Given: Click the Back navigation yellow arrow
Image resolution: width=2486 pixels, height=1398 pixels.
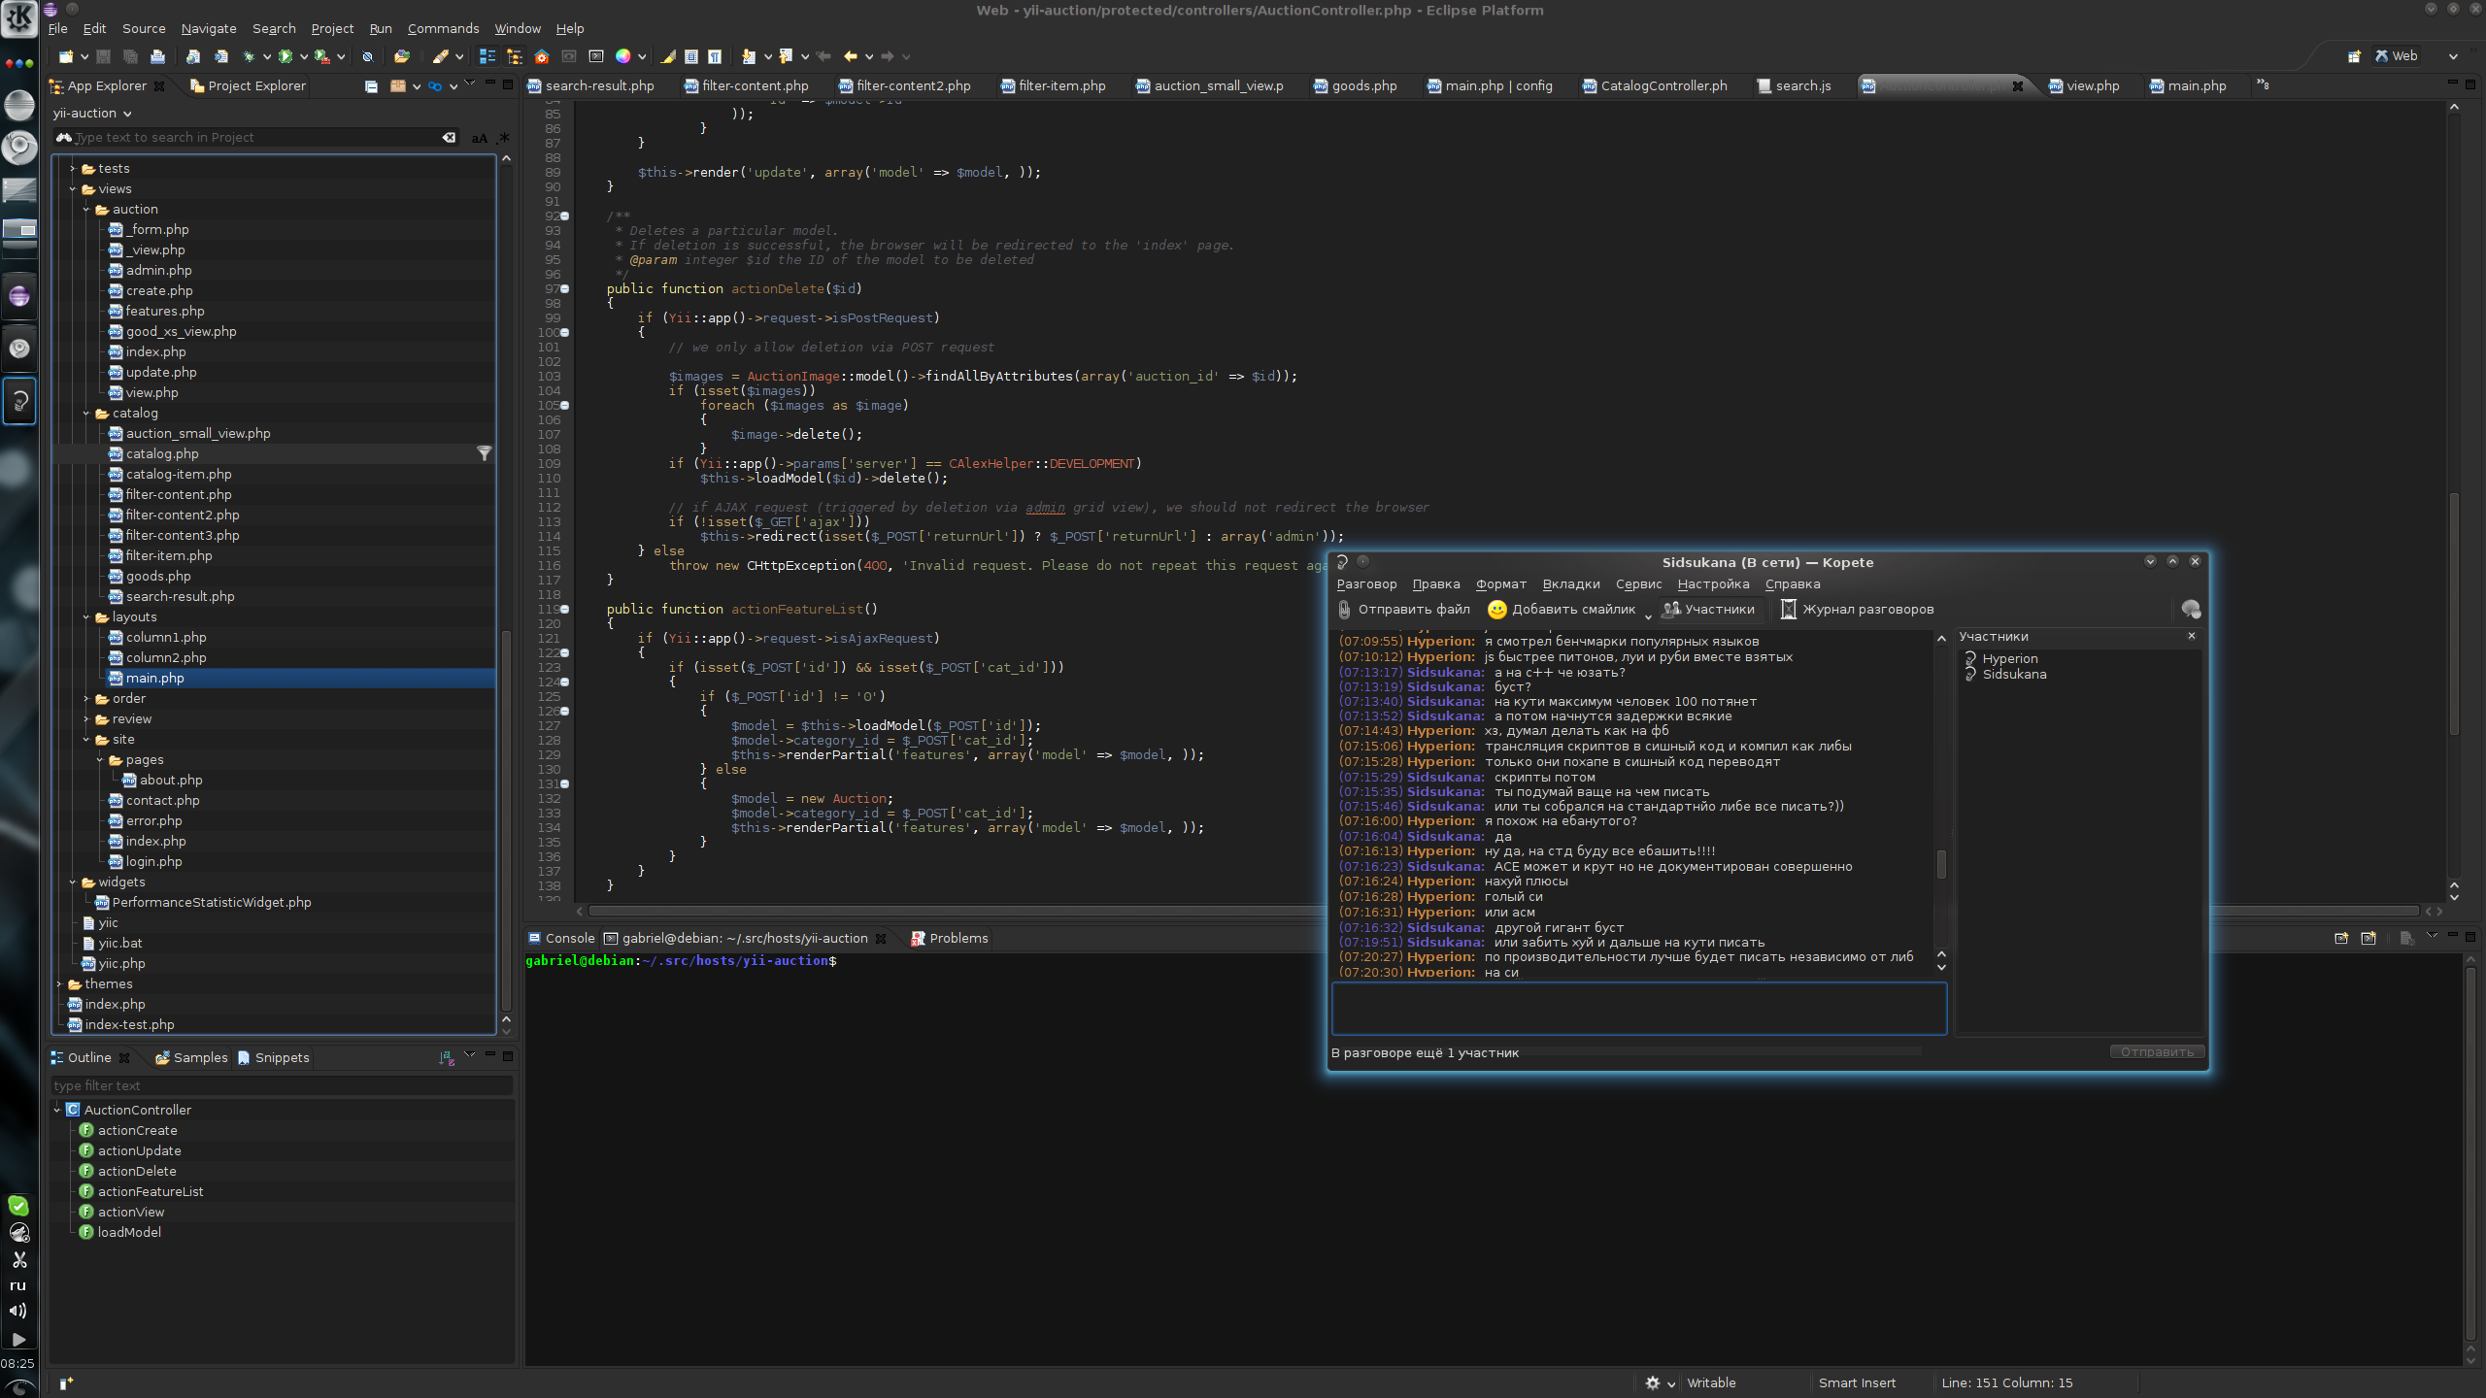Looking at the screenshot, I should (851, 56).
